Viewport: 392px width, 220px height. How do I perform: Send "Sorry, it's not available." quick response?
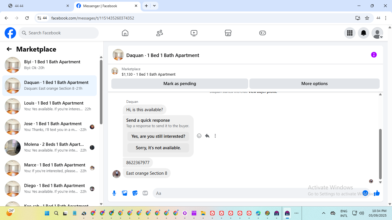coord(158,148)
